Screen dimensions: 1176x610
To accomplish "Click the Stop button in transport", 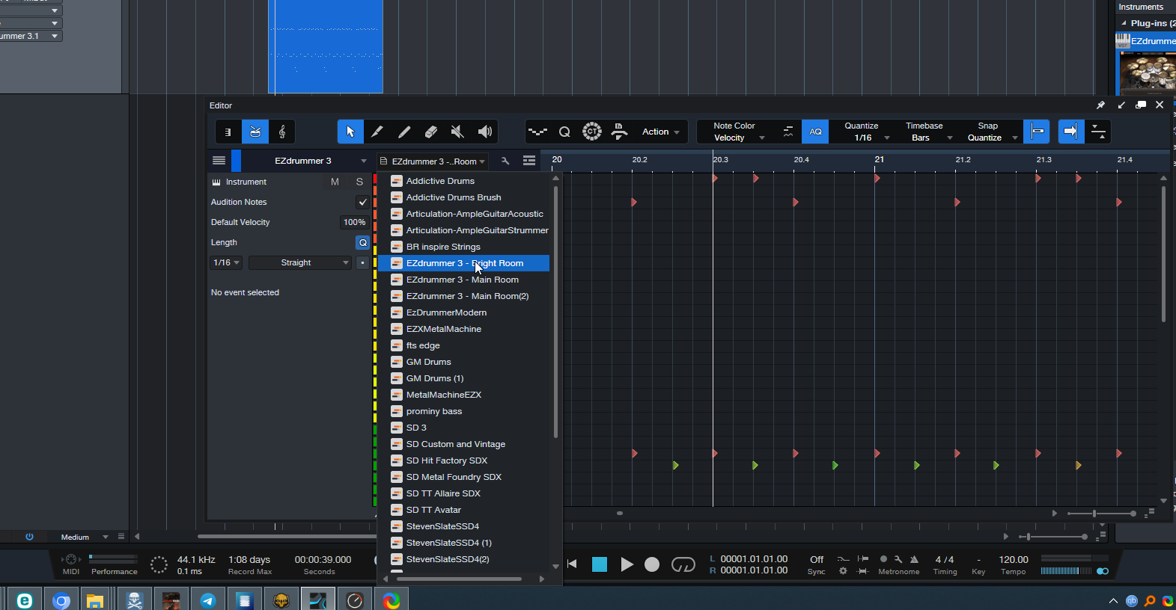I will click(x=600, y=564).
